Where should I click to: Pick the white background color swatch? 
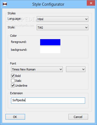tap(50, 50)
